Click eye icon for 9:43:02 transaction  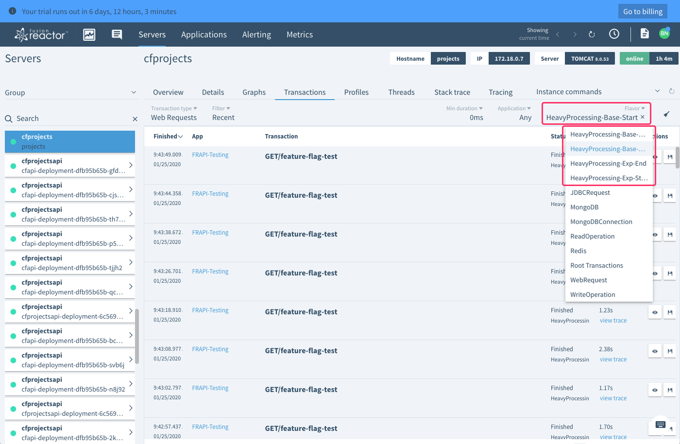655,390
